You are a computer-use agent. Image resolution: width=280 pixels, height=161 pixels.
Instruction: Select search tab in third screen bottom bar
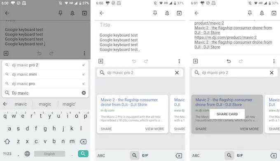coord(229,155)
